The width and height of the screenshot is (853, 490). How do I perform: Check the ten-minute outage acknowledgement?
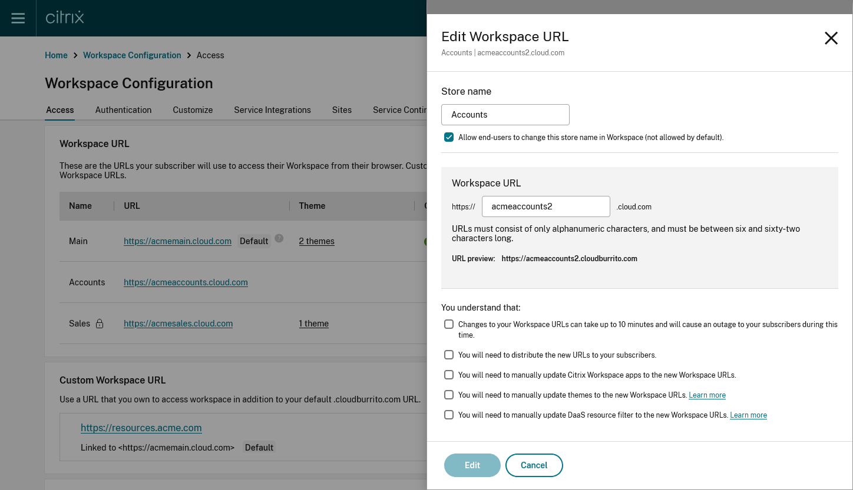coord(449,324)
